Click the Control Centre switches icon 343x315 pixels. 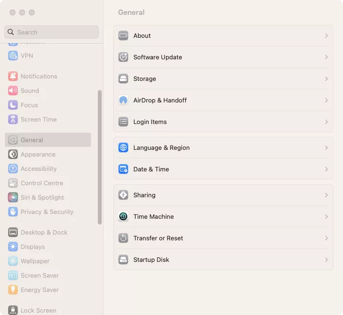13,183
